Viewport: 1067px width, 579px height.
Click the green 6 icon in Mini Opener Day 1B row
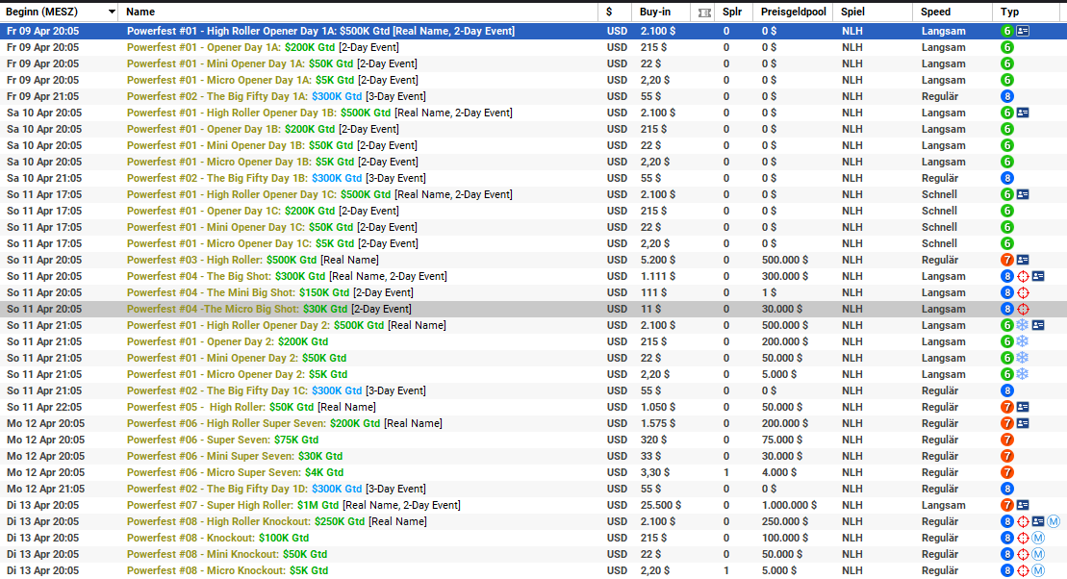pyautogui.click(x=1007, y=145)
